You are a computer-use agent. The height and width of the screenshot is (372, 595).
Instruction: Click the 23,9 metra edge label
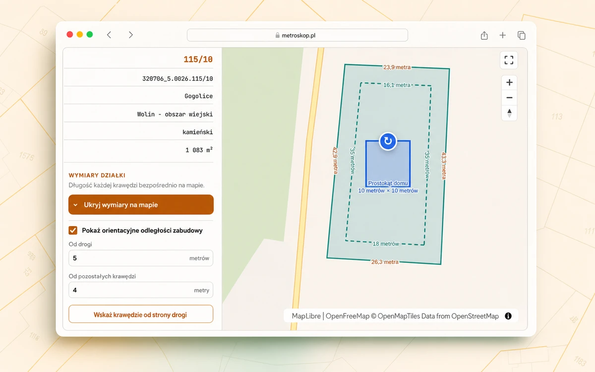397,67
